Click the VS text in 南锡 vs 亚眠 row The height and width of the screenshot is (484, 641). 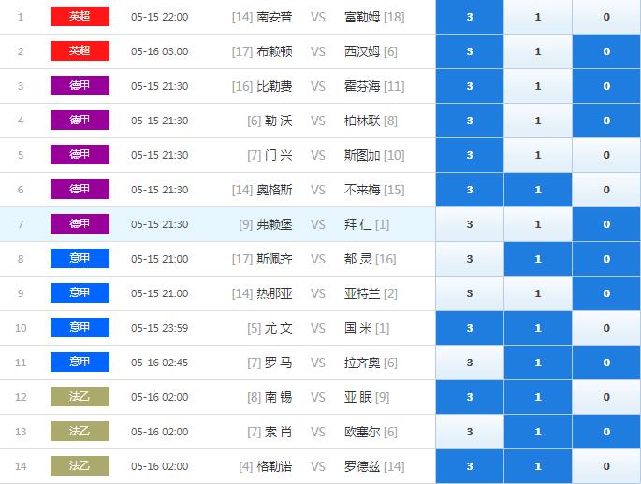tap(318, 397)
